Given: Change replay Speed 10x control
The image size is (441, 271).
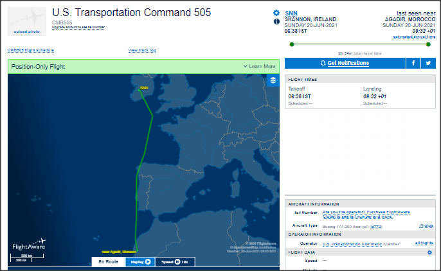Looking at the screenshot, I should [x=174, y=262].
